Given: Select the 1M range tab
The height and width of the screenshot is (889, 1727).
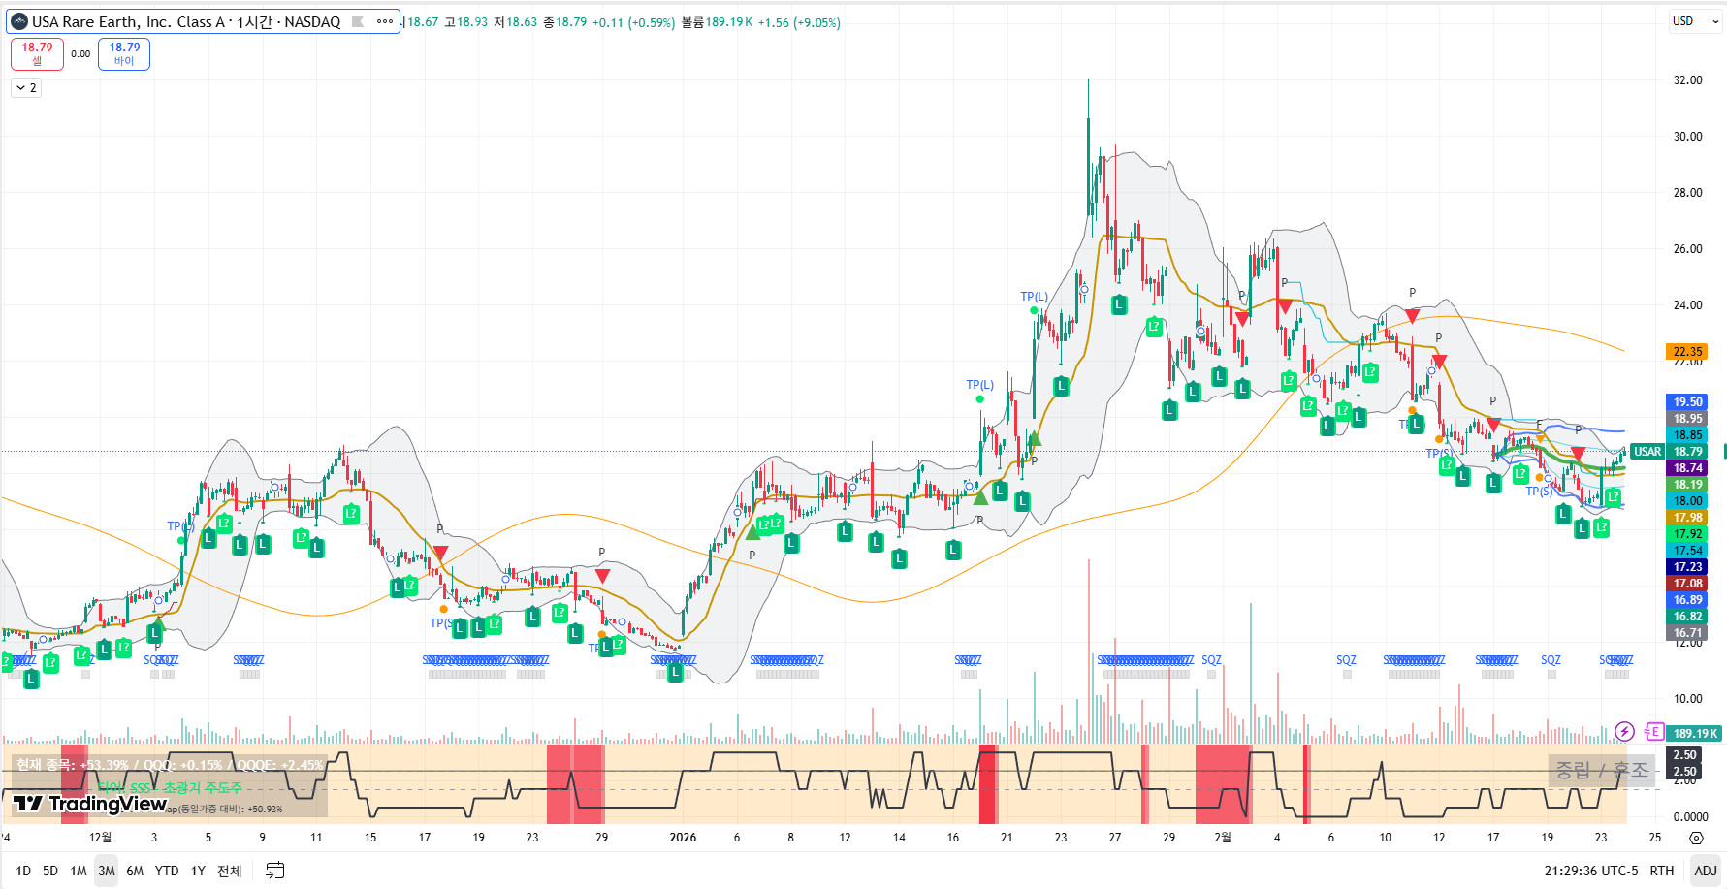Looking at the screenshot, I should tap(79, 871).
